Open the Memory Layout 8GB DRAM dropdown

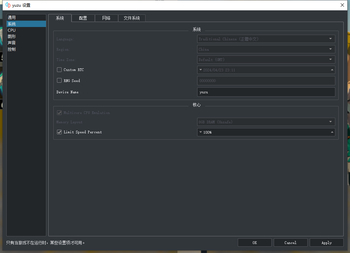point(266,122)
